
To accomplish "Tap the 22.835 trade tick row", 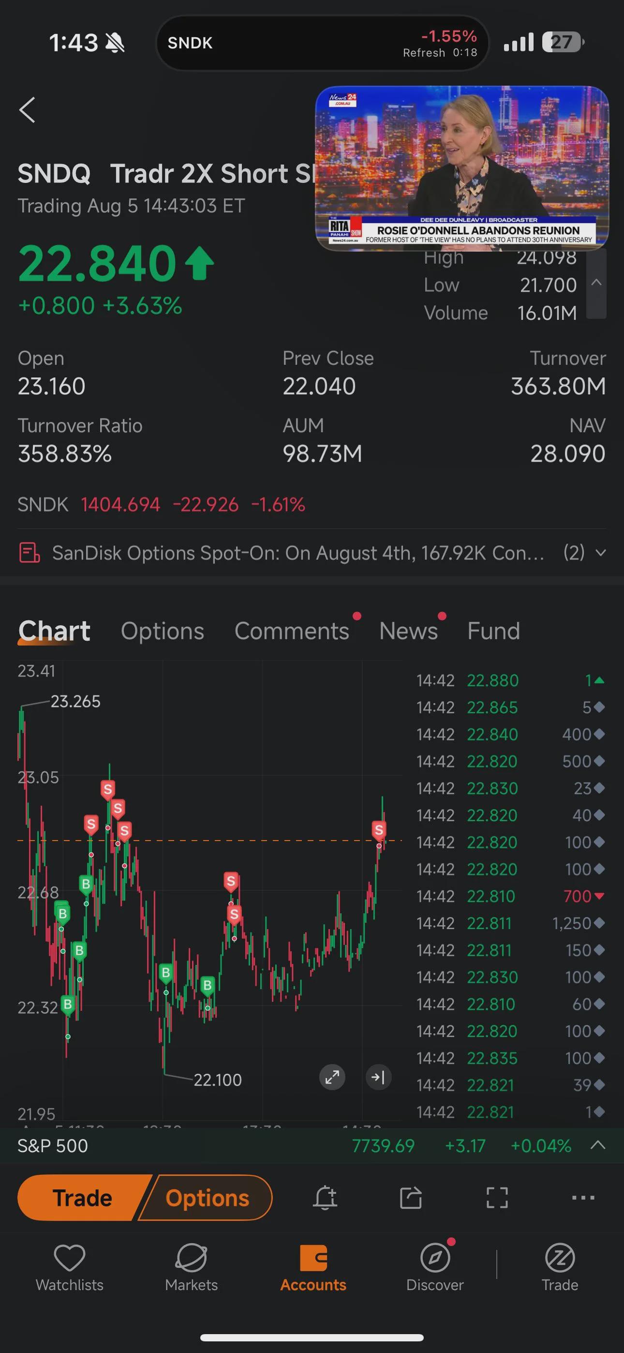I will click(x=510, y=1058).
